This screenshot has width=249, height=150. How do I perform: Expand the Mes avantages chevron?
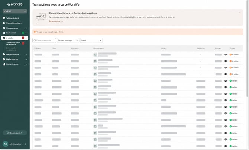click(x=26, y=28)
